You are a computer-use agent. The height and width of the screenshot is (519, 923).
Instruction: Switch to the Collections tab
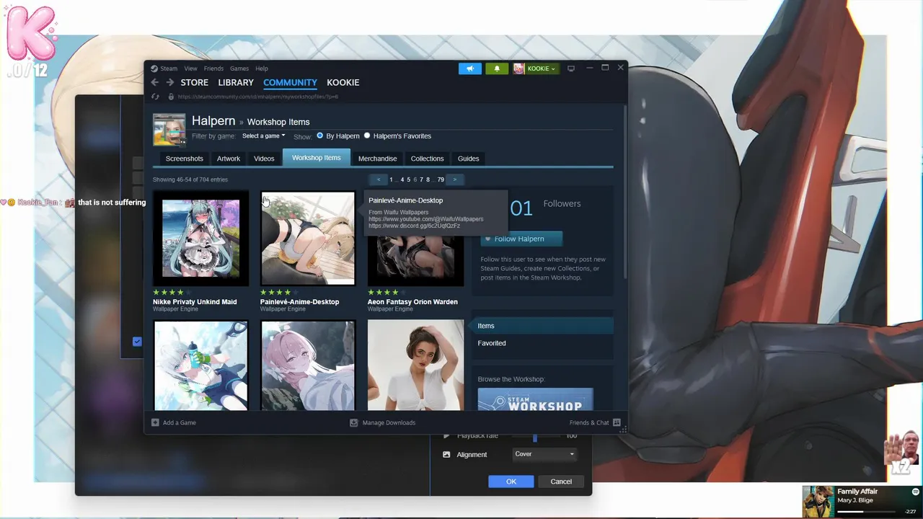pyautogui.click(x=427, y=159)
